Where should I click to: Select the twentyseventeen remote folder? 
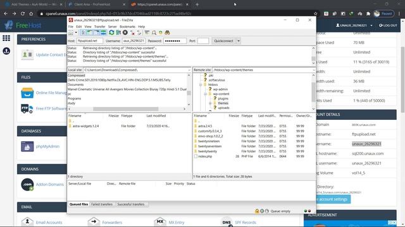[209, 146]
